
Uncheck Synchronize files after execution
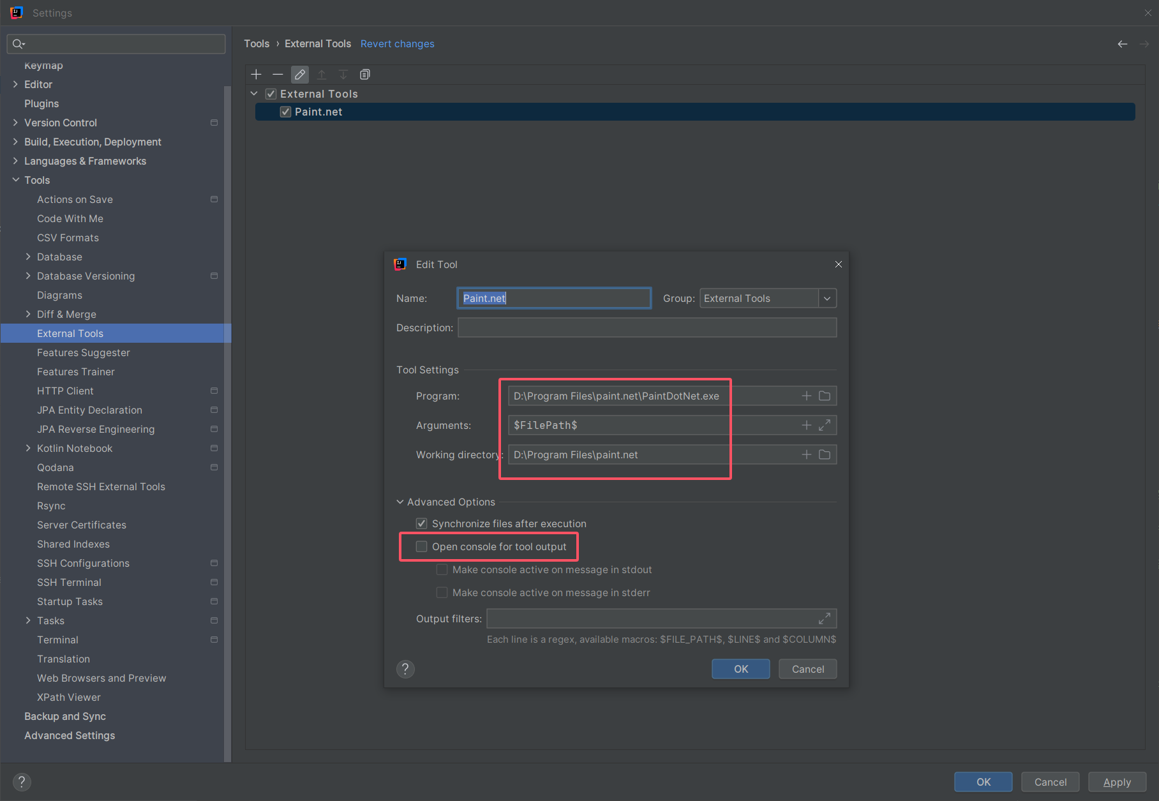tap(422, 523)
